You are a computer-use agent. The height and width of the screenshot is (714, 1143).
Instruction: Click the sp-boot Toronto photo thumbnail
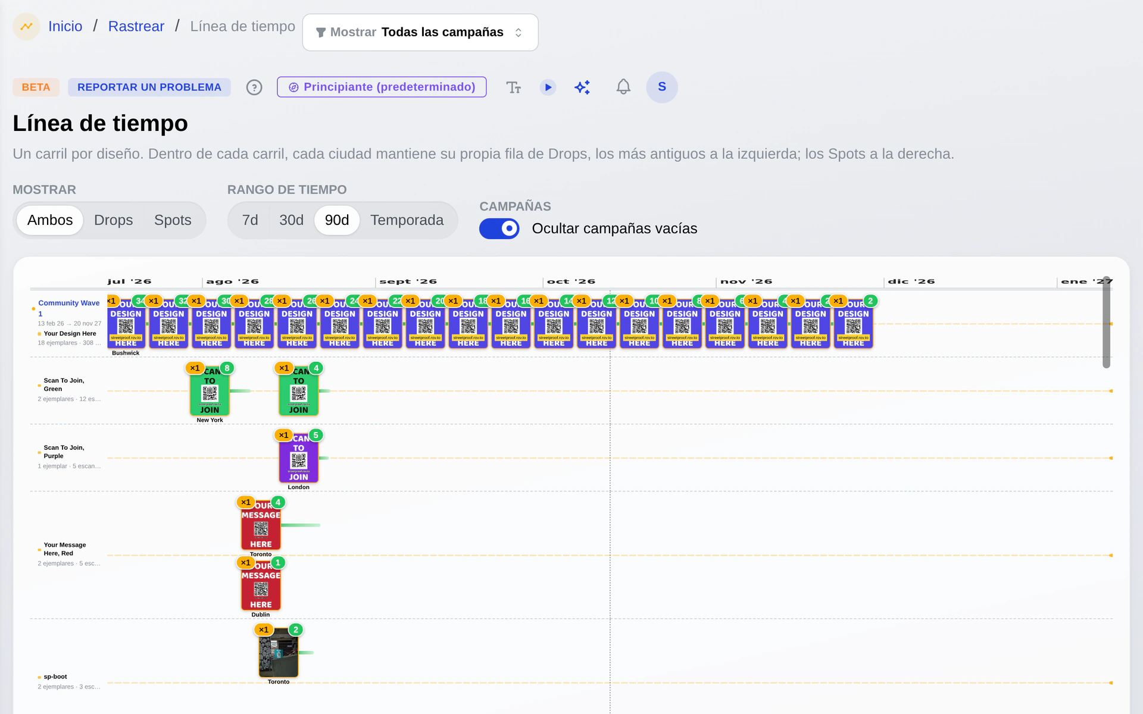click(x=279, y=653)
